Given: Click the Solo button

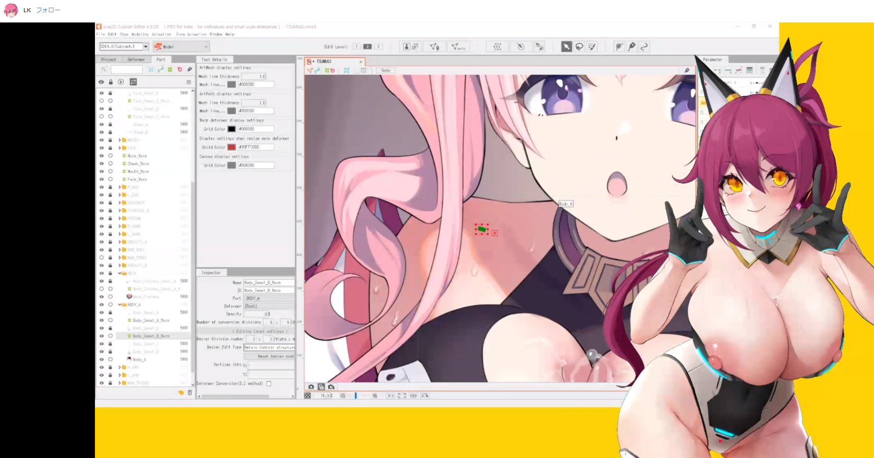Looking at the screenshot, I should coord(385,70).
